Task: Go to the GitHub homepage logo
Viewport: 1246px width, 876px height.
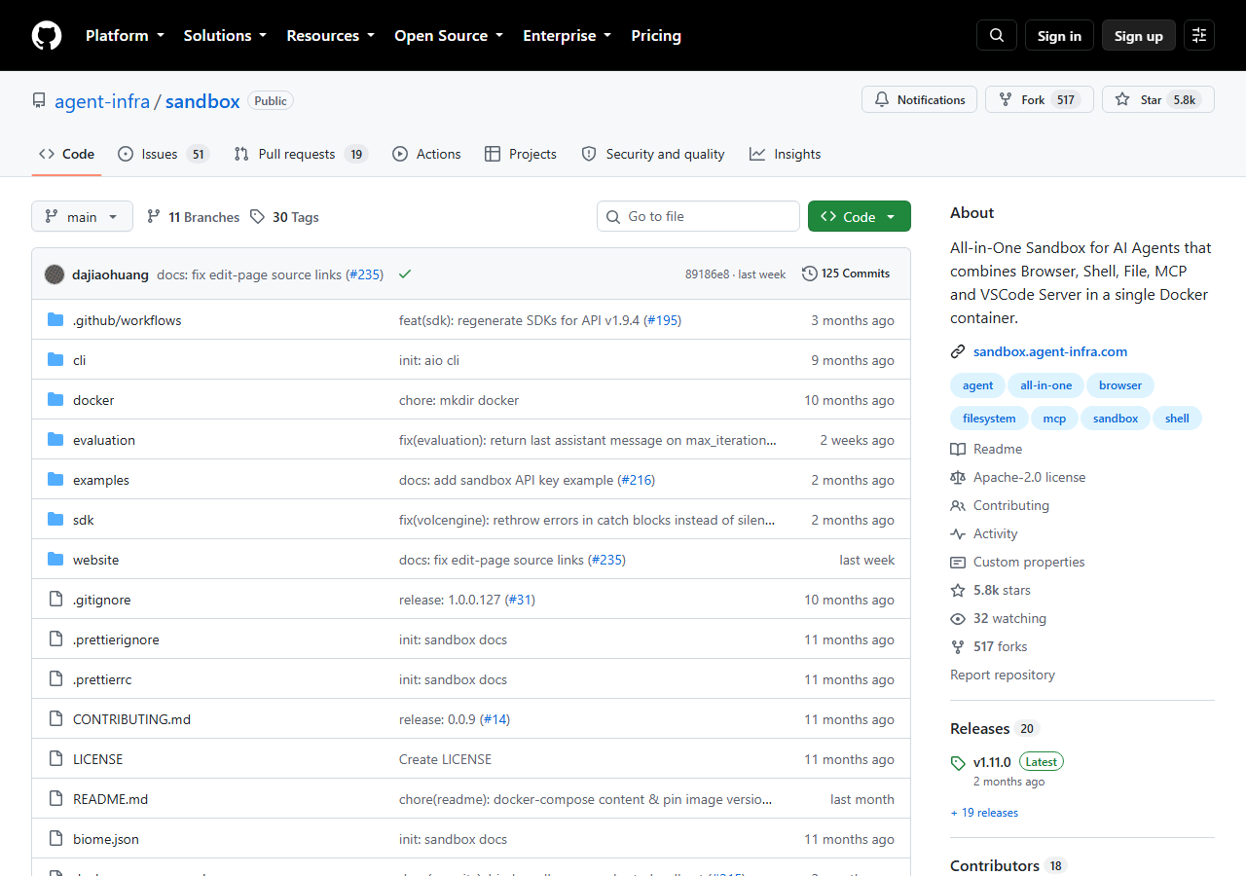Action: (x=47, y=35)
